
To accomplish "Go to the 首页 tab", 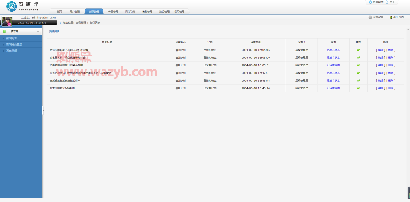I will tap(59, 12).
